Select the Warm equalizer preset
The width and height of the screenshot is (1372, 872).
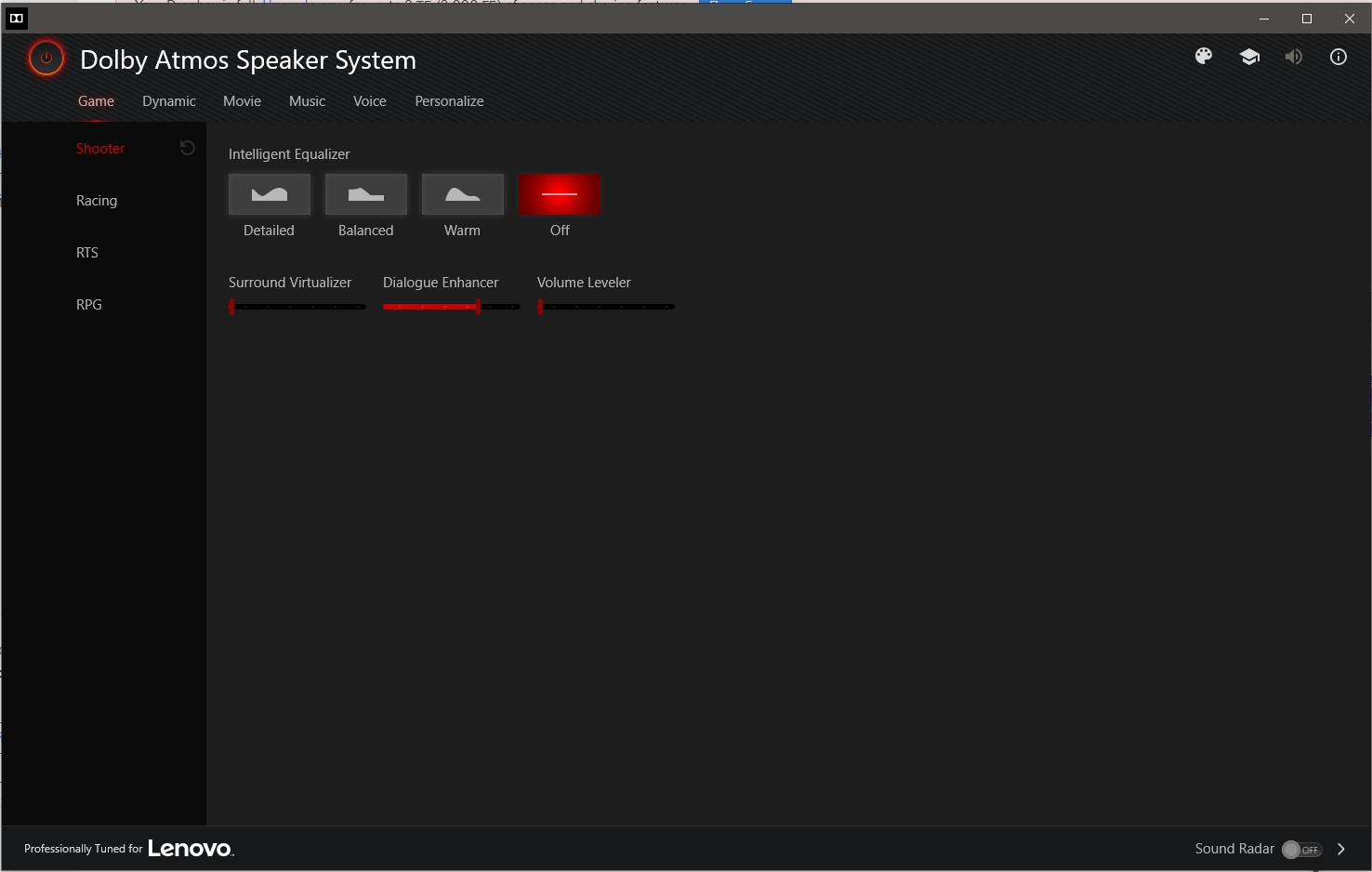click(463, 194)
